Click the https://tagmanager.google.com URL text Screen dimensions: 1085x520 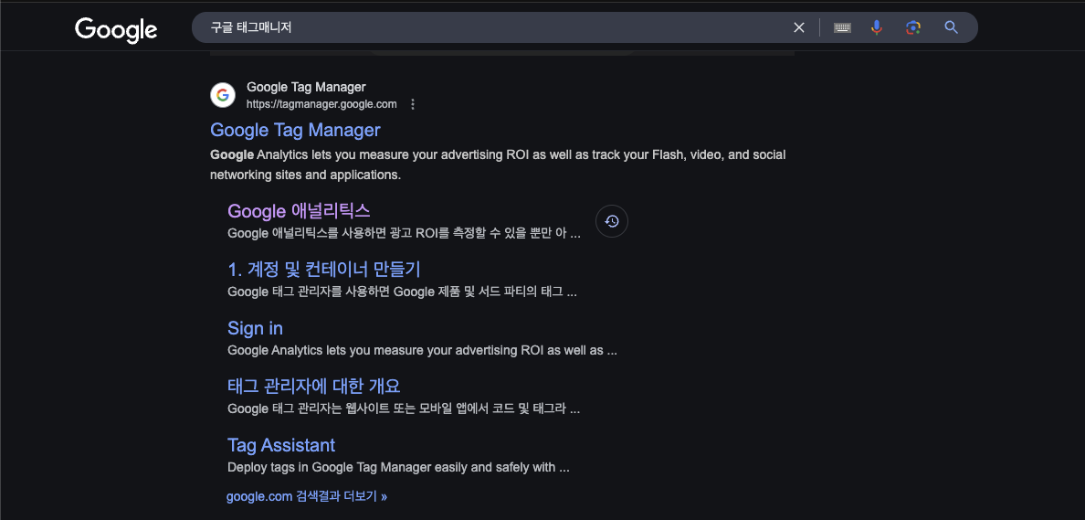321,104
